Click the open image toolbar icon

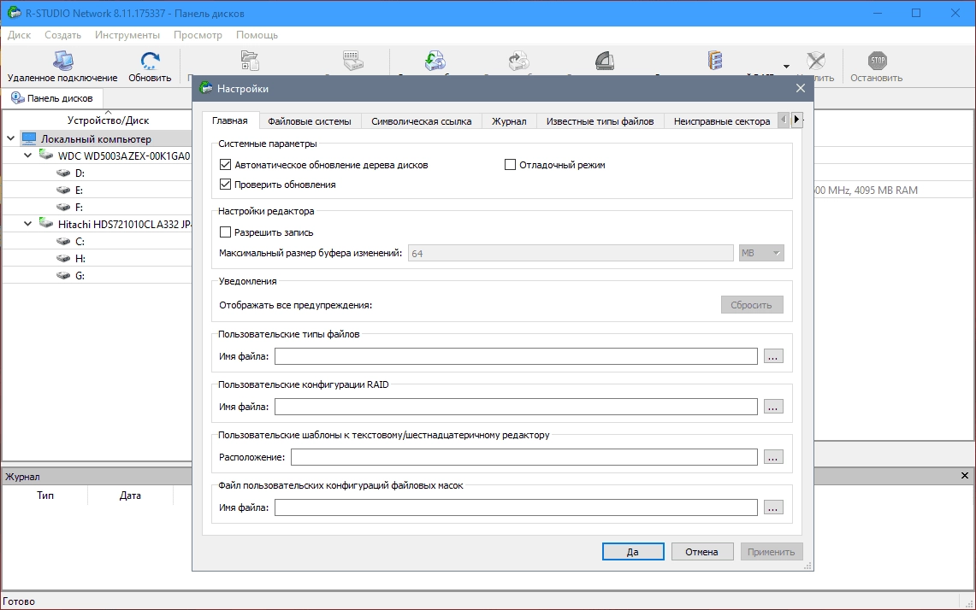click(x=518, y=61)
